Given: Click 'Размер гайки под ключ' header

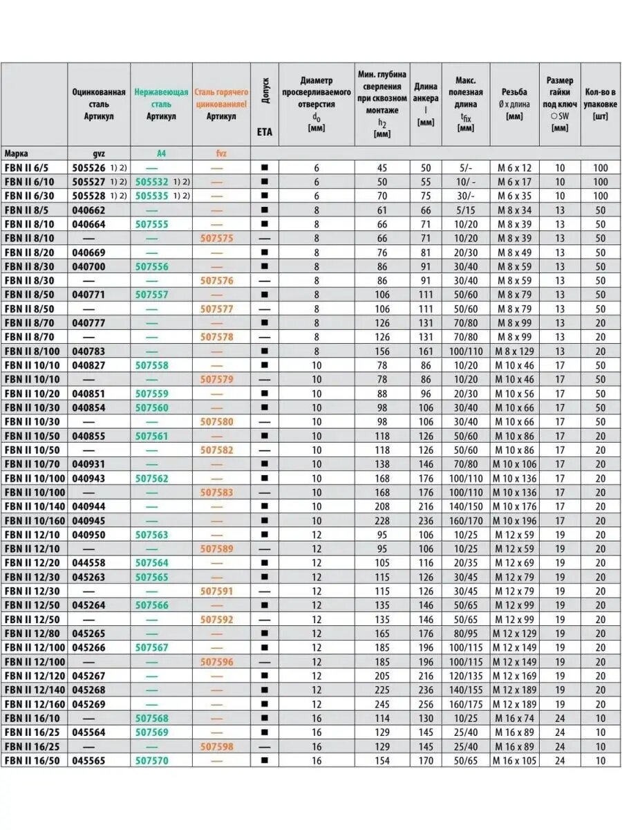Looking at the screenshot, I should 559,104.
